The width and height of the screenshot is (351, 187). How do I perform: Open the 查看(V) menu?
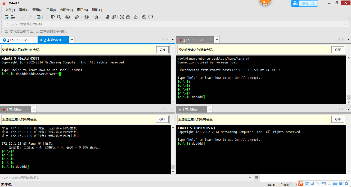tap(37, 10)
